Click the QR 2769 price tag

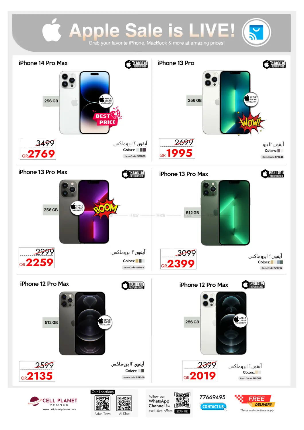tap(38, 149)
